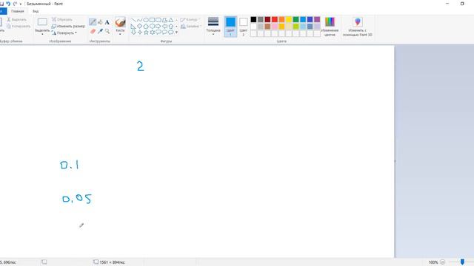The height and width of the screenshot is (266, 474).
Task: Choose the polygon shape
Action: coord(164,20)
